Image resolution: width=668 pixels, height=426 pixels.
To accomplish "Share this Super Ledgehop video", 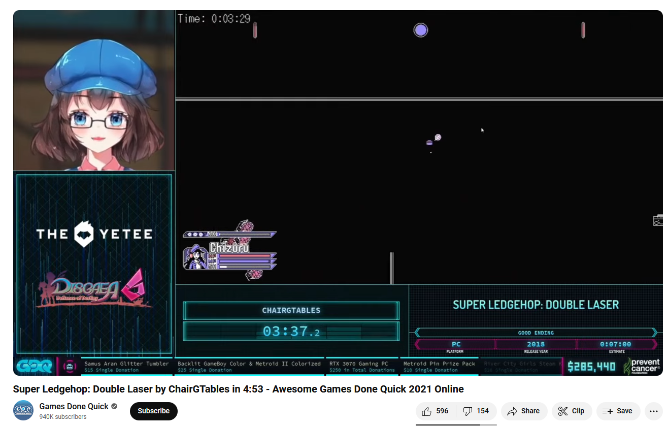I will click(x=524, y=411).
